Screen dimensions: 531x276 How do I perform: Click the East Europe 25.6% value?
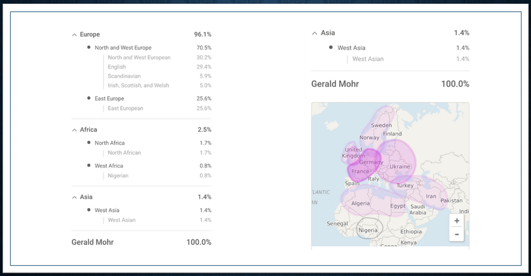coord(204,98)
